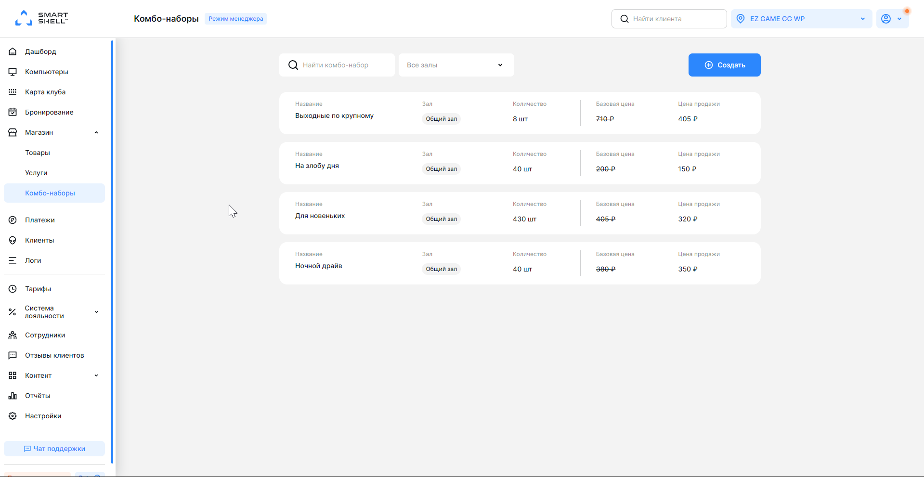Click the Контент squares icon
Viewport: 924px width, 477px height.
coord(13,375)
